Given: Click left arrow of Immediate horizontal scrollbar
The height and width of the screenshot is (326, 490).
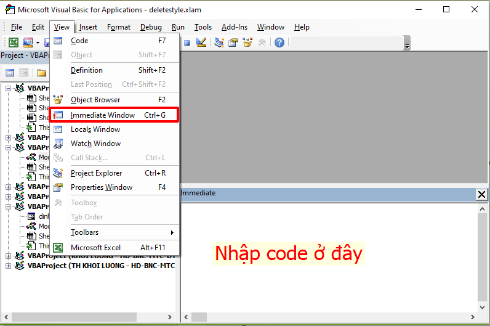Looking at the screenshot, I should [x=186, y=317].
